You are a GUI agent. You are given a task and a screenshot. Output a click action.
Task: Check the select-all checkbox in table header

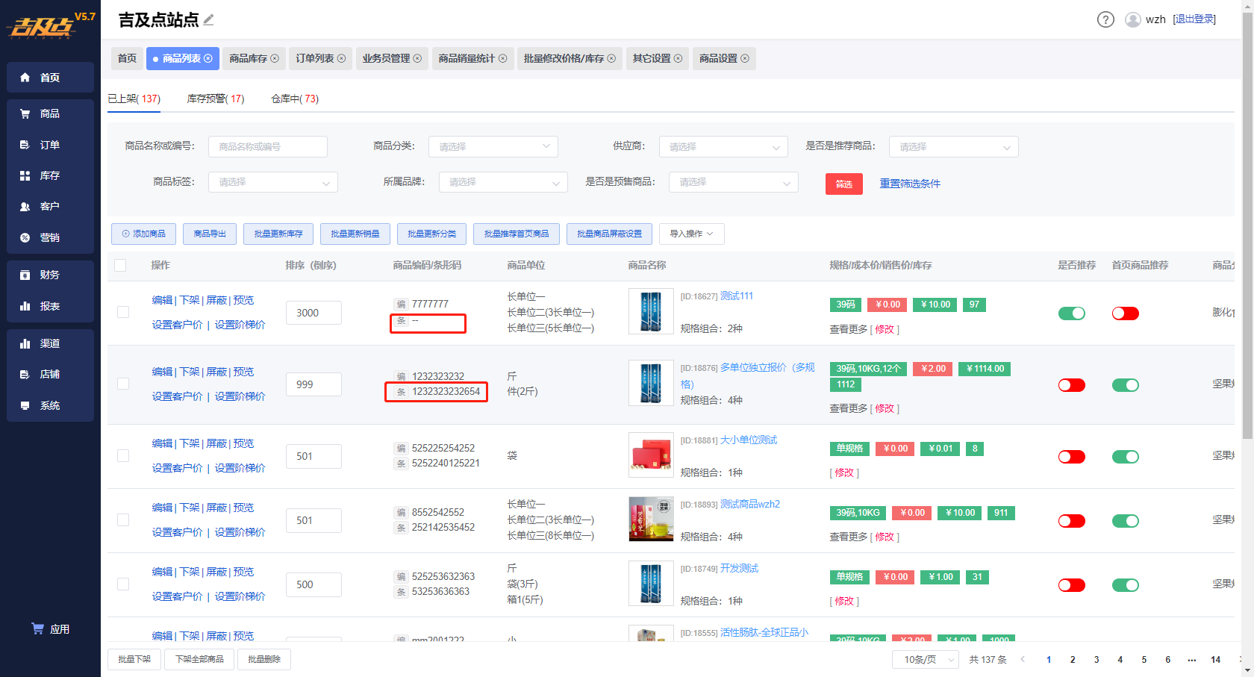[120, 265]
